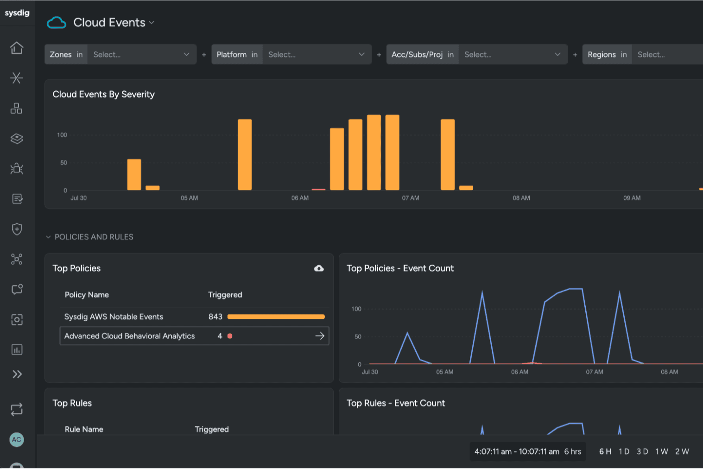Click the Sysdig AWS Notable Events policy

click(x=114, y=317)
